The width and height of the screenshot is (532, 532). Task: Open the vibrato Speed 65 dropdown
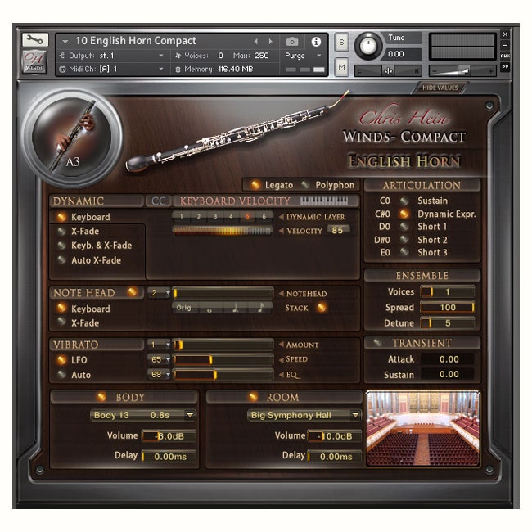(x=159, y=359)
